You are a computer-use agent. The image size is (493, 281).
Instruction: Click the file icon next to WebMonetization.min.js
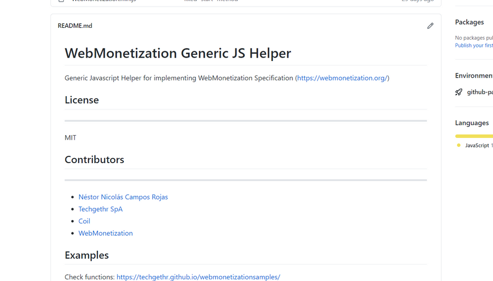click(x=61, y=1)
